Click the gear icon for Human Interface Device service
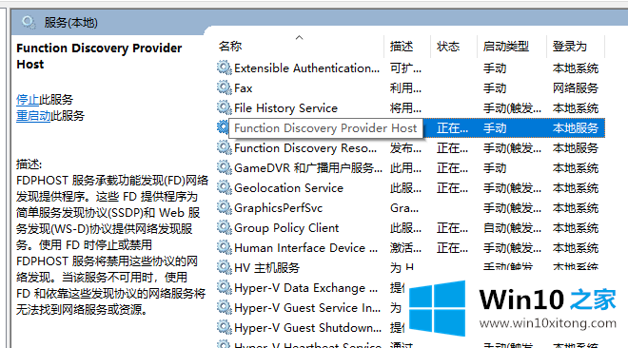 coord(225,247)
